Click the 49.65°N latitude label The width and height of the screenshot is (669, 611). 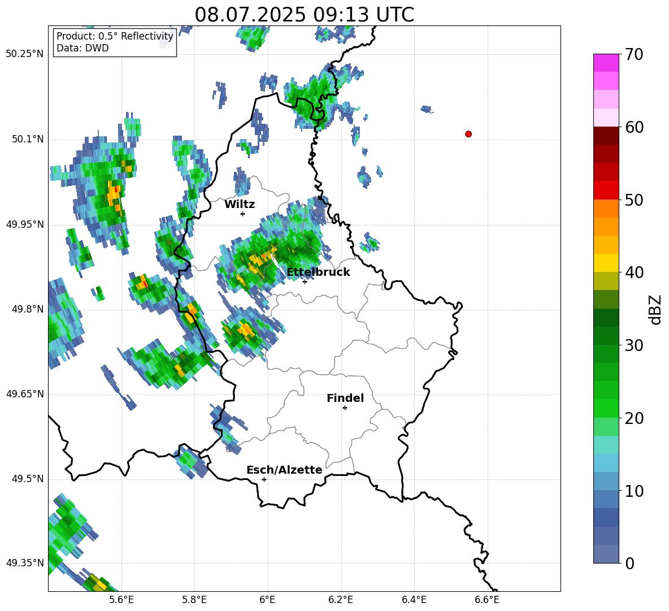tap(24, 395)
